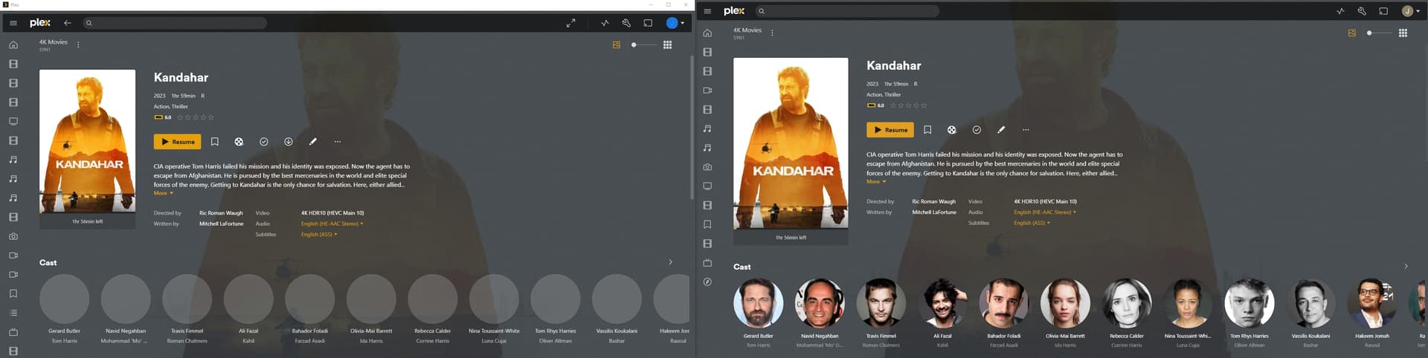Resume Kandahar in left Plex window
1428x358 pixels.
click(177, 141)
